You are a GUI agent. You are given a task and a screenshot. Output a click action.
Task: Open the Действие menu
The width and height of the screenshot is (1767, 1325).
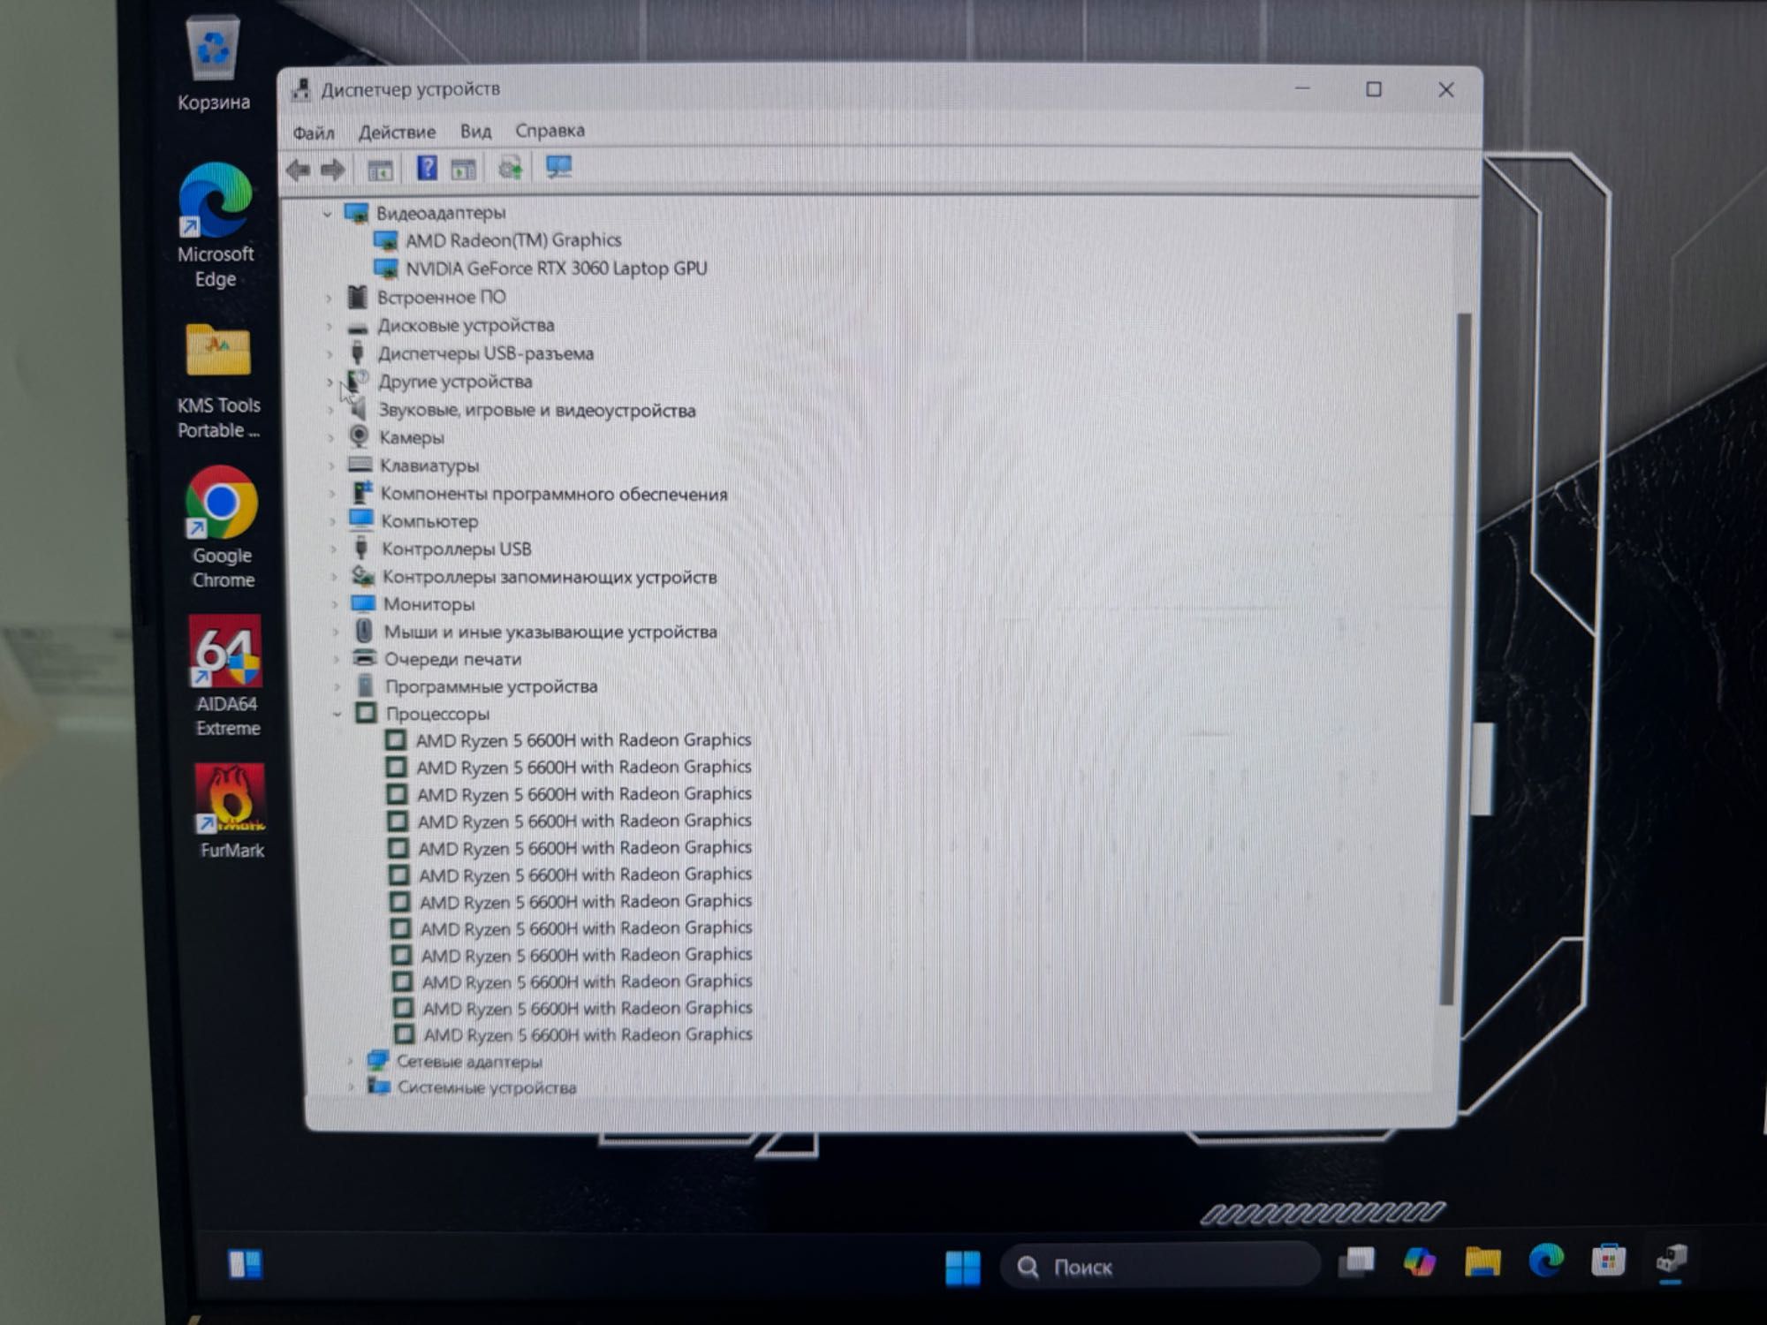(x=397, y=132)
